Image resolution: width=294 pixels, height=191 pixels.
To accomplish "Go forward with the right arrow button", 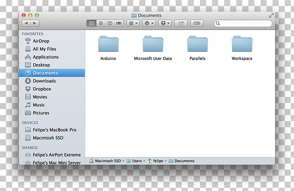I will [35, 23].
